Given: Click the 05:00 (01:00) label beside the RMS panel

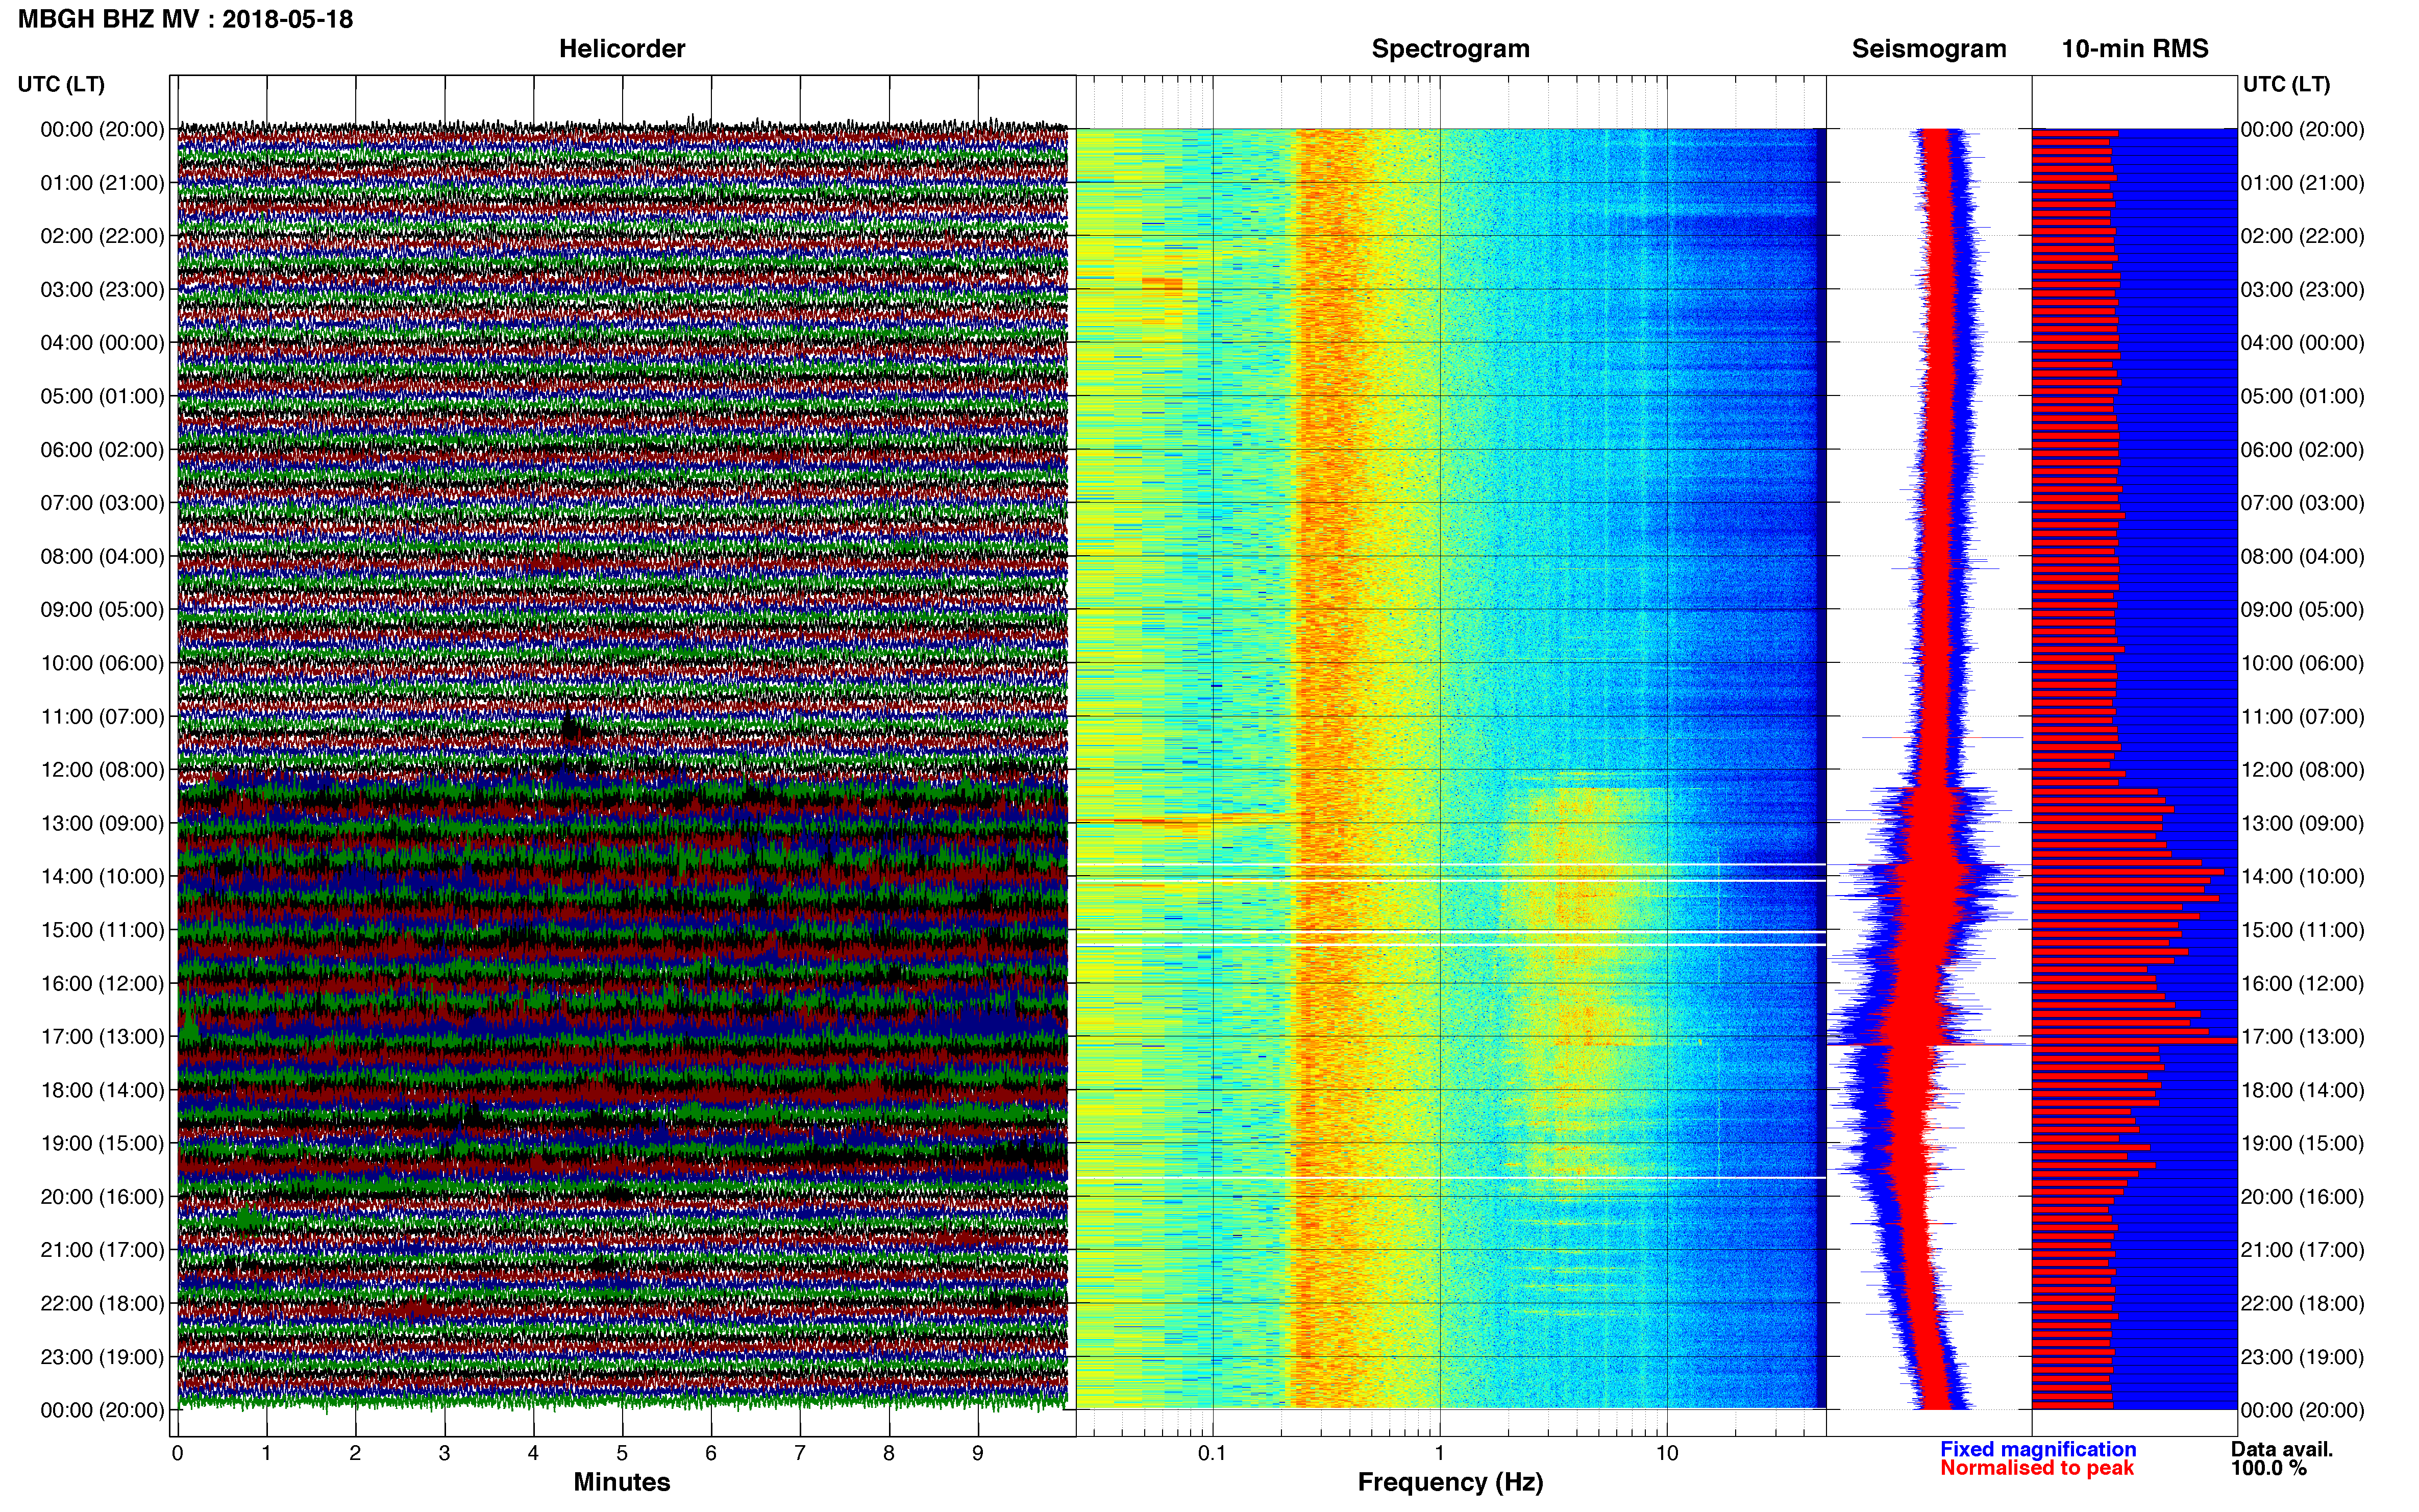Looking at the screenshot, I should point(2303,396).
